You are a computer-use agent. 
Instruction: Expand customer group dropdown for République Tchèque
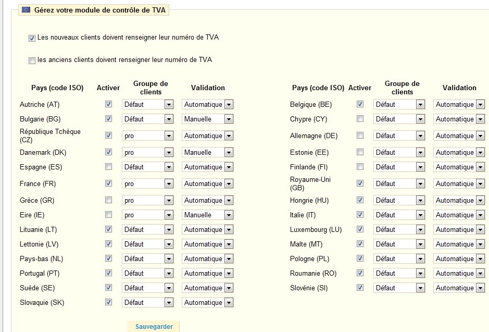coord(147,136)
